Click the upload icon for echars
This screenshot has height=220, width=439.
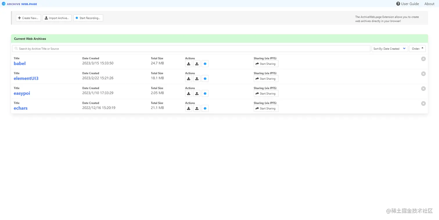pyautogui.click(x=197, y=108)
